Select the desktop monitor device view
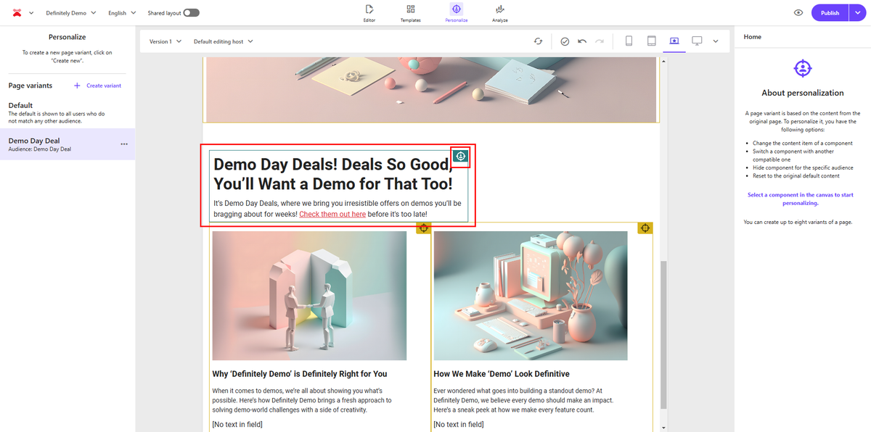 pyautogui.click(x=698, y=41)
